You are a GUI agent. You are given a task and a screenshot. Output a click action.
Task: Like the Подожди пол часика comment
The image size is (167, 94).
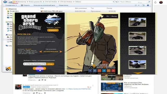coord(39,80)
